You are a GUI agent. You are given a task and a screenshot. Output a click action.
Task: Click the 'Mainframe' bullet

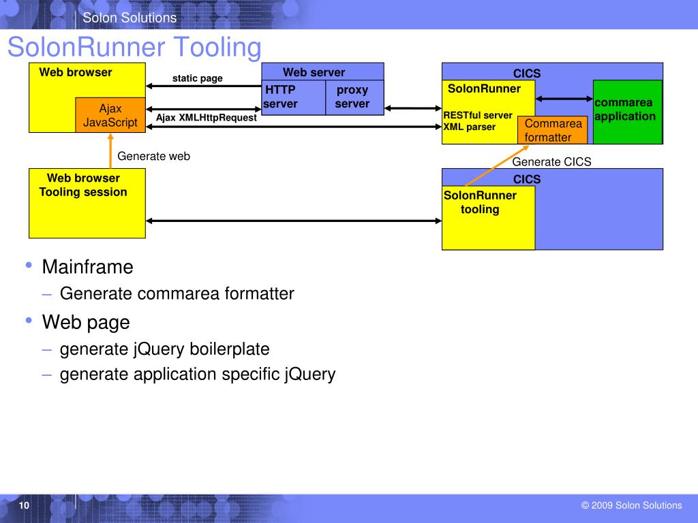coord(87,267)
